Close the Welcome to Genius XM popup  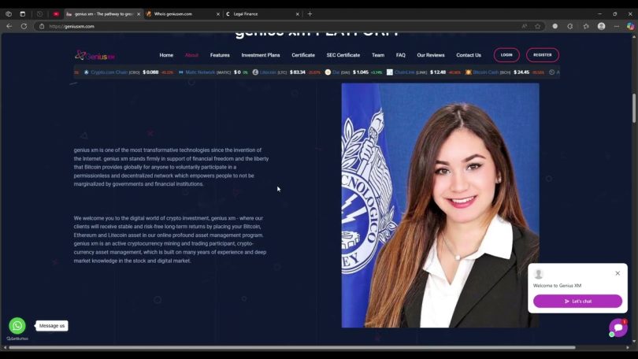click(618, 273)
